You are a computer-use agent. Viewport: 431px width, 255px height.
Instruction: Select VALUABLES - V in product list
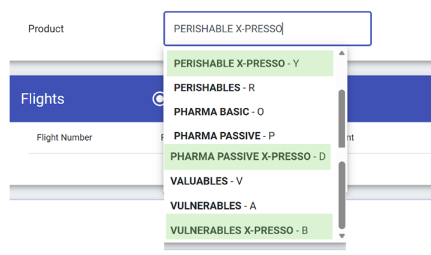tap(207, 181)
